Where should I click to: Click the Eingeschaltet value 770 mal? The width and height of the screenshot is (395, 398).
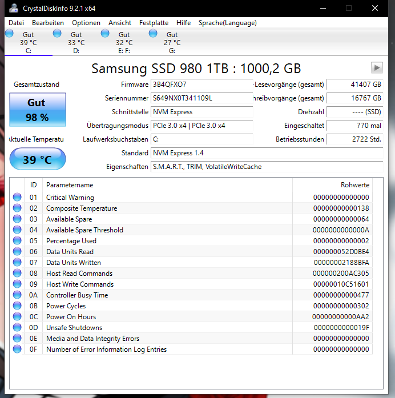pos(355,126)
